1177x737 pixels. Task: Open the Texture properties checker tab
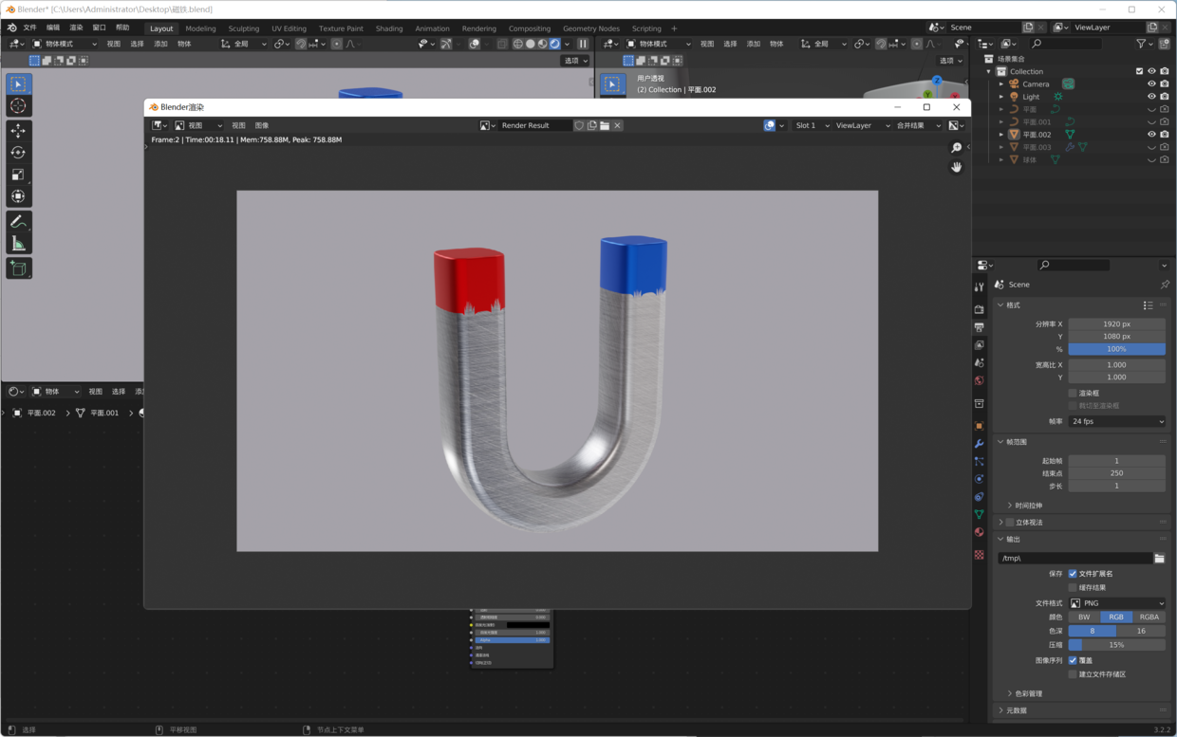(x=979, y=555)
